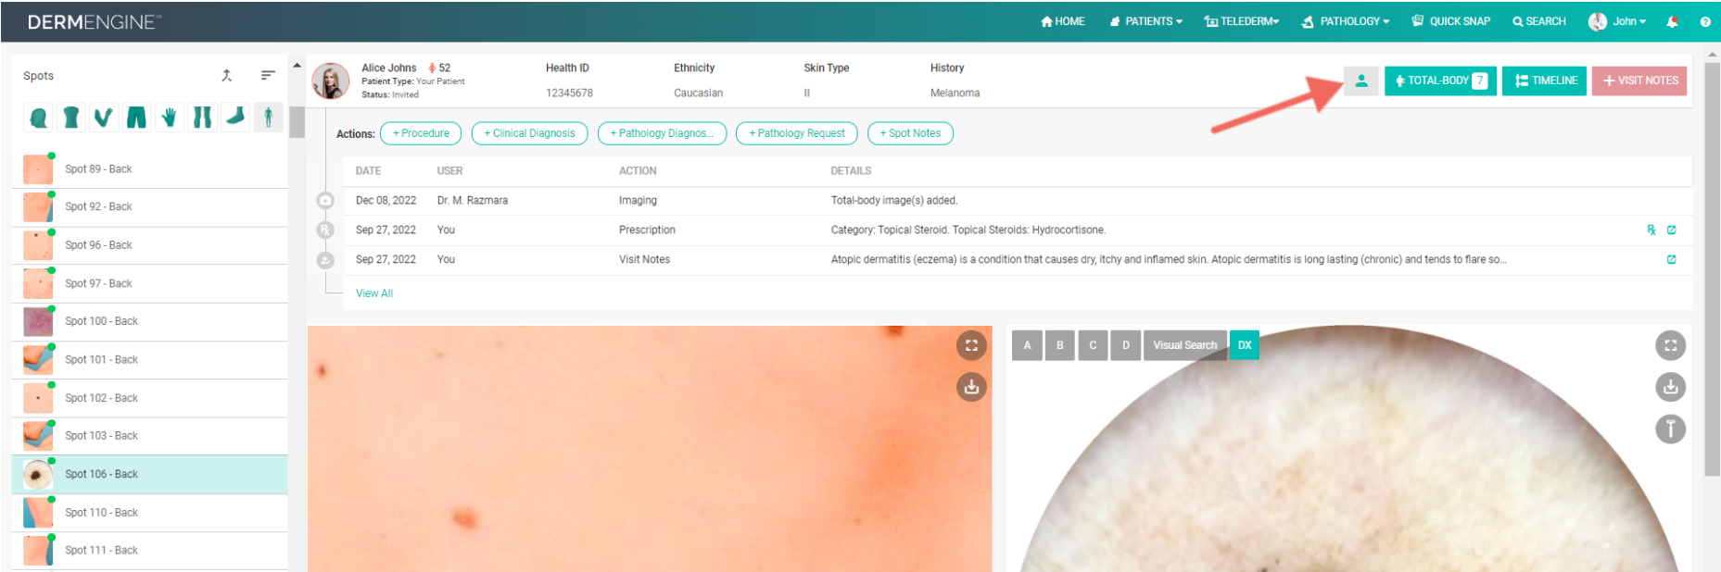
Task: Select the A image tab
Action: click(1027, 345)
